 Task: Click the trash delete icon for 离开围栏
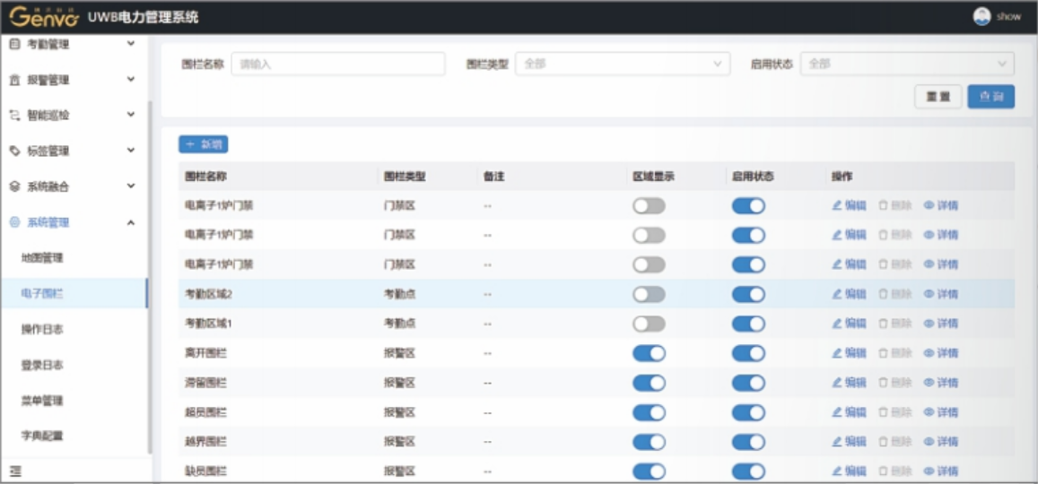tap(883, 353)
